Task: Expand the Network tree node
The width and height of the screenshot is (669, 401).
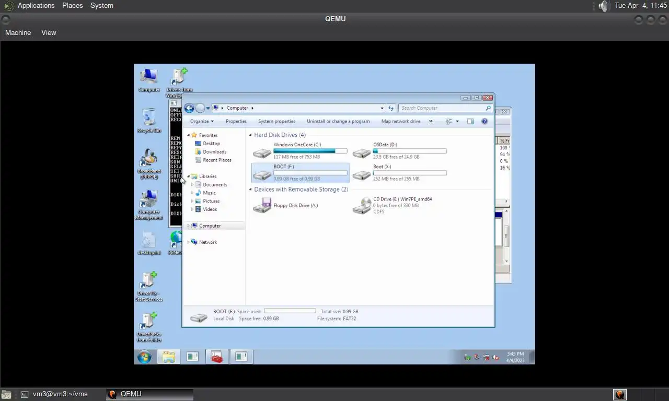Action: 189,242
